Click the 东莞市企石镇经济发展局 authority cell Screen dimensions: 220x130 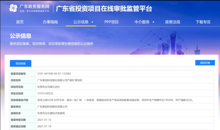[51, 113]
